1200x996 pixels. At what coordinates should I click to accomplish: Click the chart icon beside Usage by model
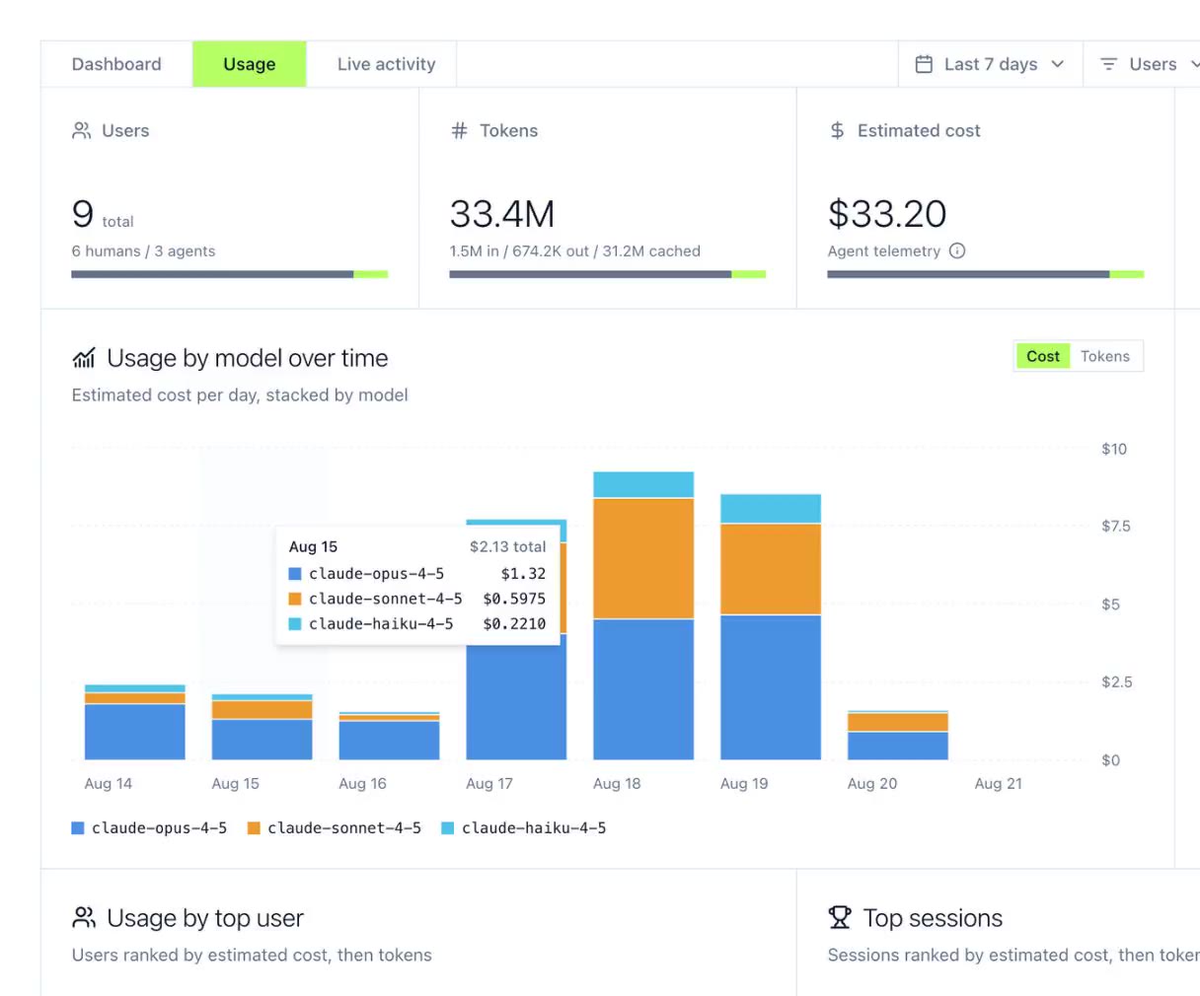tap(84, 358)
